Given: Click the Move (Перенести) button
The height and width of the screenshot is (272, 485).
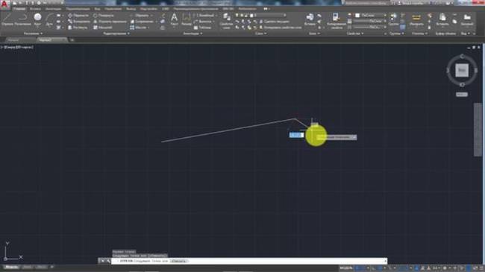Looking at the screenshot, I should [78, 15].
